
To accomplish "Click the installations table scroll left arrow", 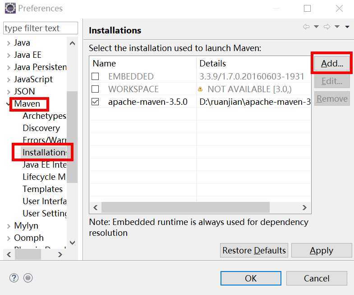I will [96, 207].
